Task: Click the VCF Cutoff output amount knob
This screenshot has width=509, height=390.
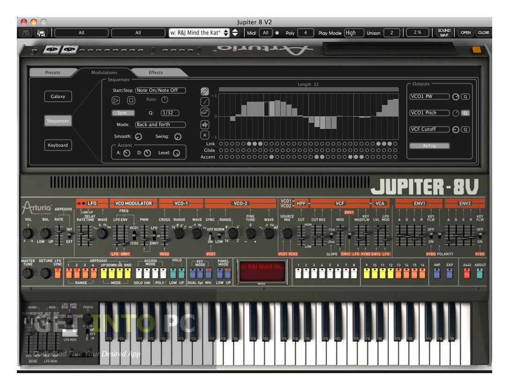Action: pyautogui.click(x=456, y=129)
